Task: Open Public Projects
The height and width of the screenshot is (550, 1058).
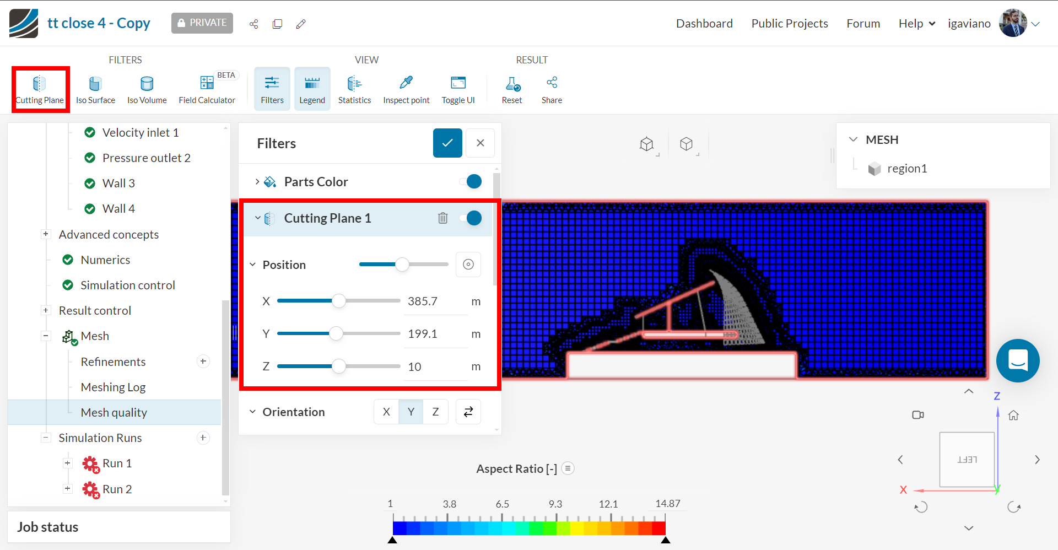Action: (789, 23)
